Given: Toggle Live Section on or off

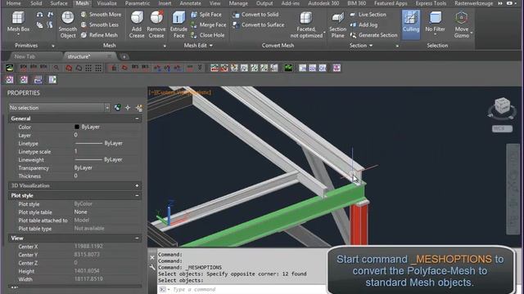Looking at the screenshot, I should pos(368,15).
